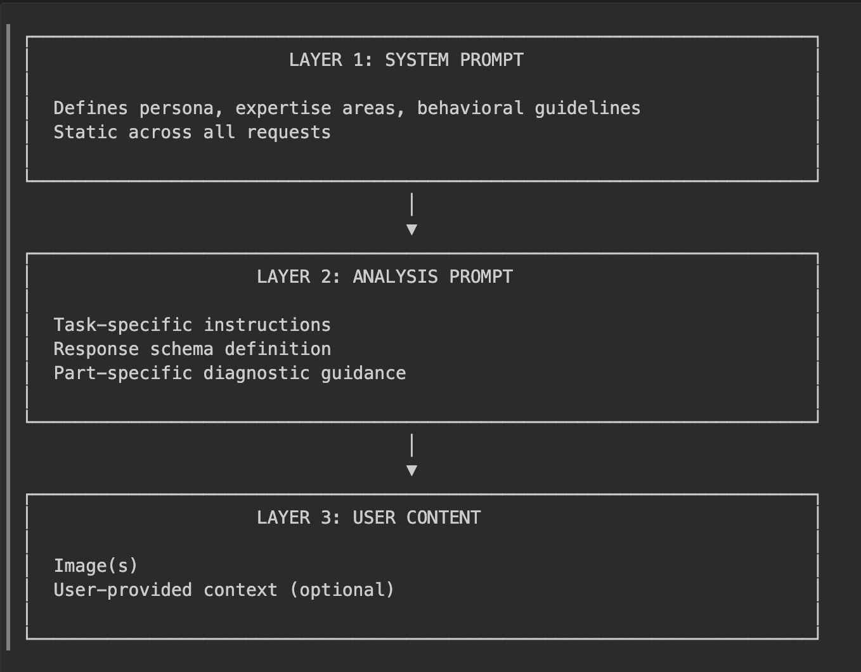Image resolution: width=861 pixels, height=672 pixels.
Task: Click the LAYER 2: ANALYSIS PROMPT heading
Action: [385, 276]
